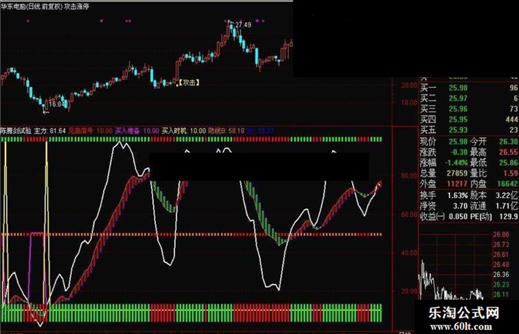Click the 内盘 value 16642

point(507,184)
